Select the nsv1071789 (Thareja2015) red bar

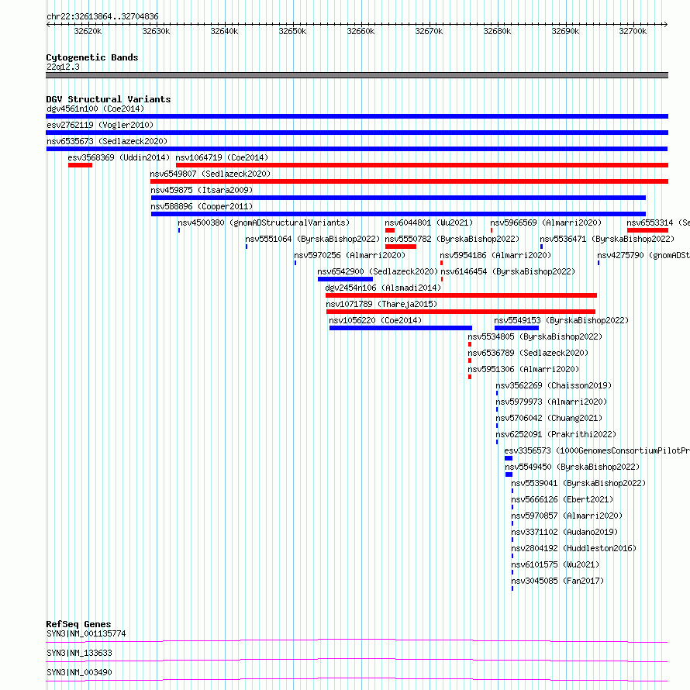pyautogui.click(x=461, y=312)
